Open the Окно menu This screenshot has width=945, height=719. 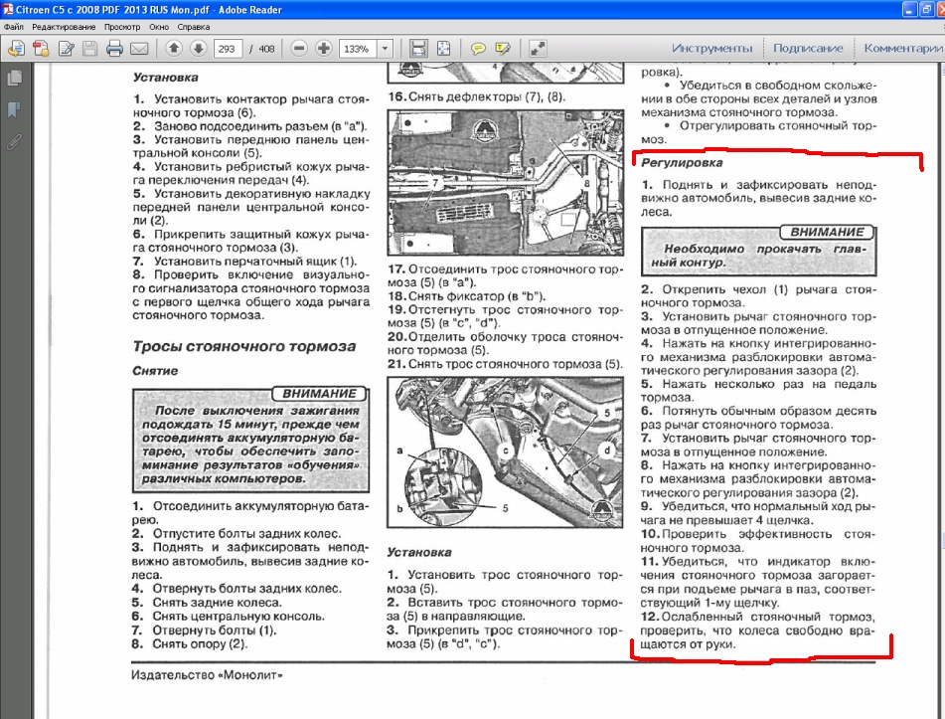[159, 27]
